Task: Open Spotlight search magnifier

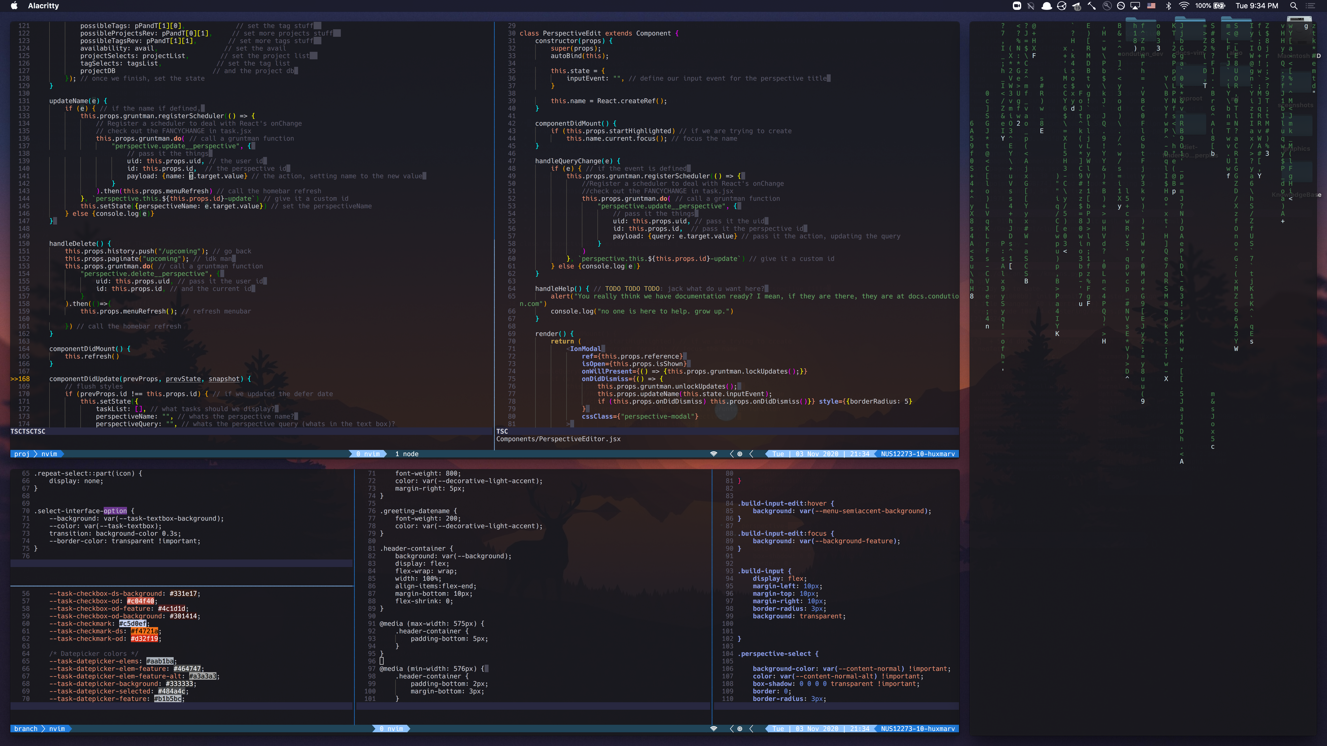Action: click(x=1294, y=6)
